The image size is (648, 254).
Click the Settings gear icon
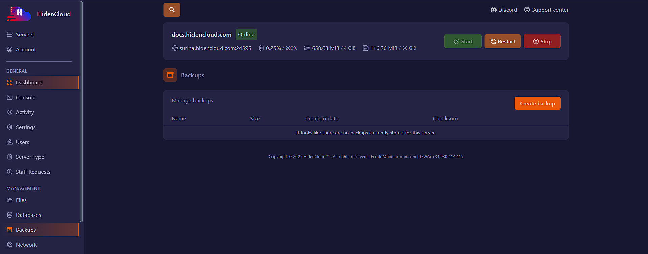click(x=10, y=127)
